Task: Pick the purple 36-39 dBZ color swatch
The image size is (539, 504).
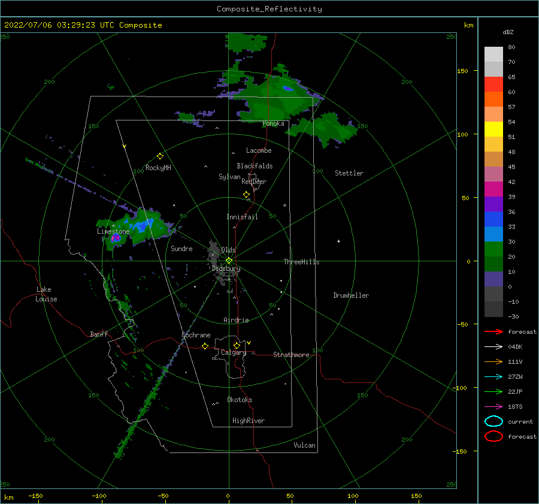Action: point(493,204)
